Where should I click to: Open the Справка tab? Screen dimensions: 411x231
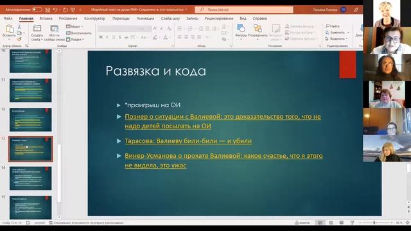(x=259, y=19)
